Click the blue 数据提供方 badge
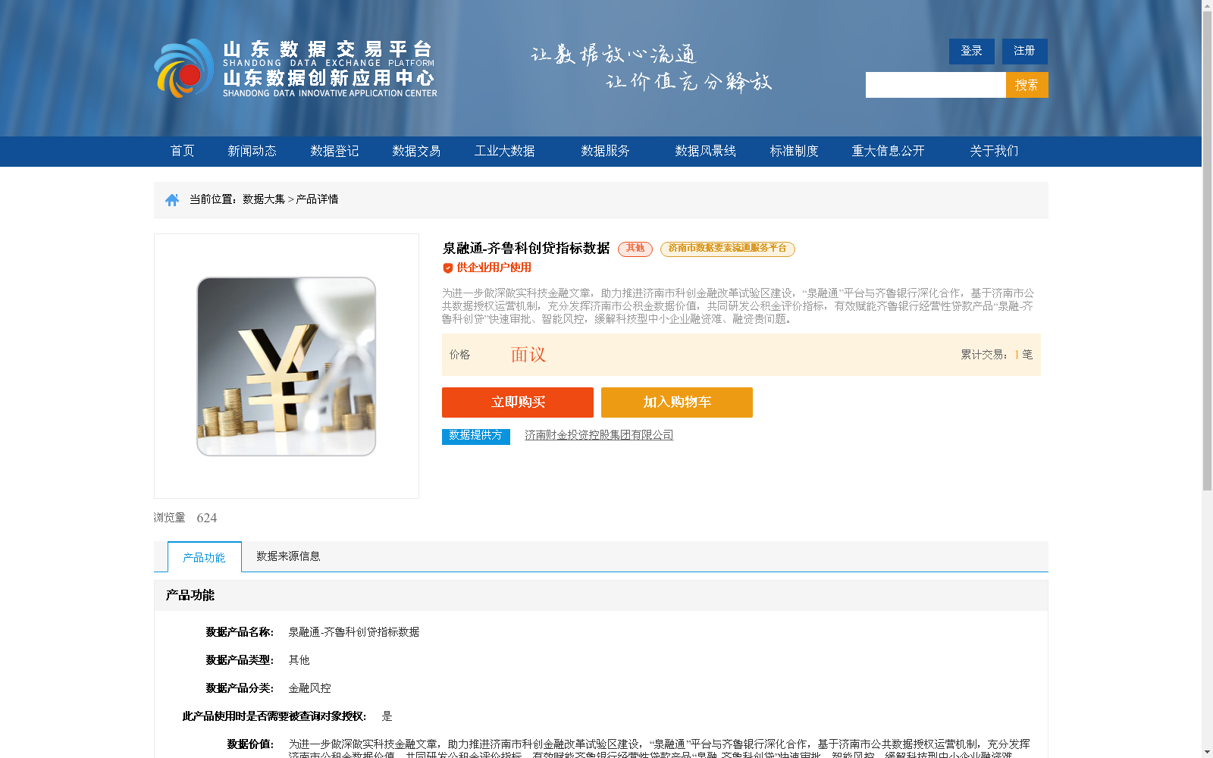Image resolution: width=1213 pixels, height=758 pixels. pyautogui.click(x=475, y=436)
